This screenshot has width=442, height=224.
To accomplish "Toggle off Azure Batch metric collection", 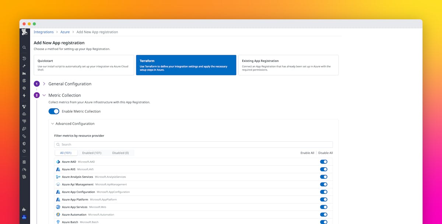I will 324,222.
